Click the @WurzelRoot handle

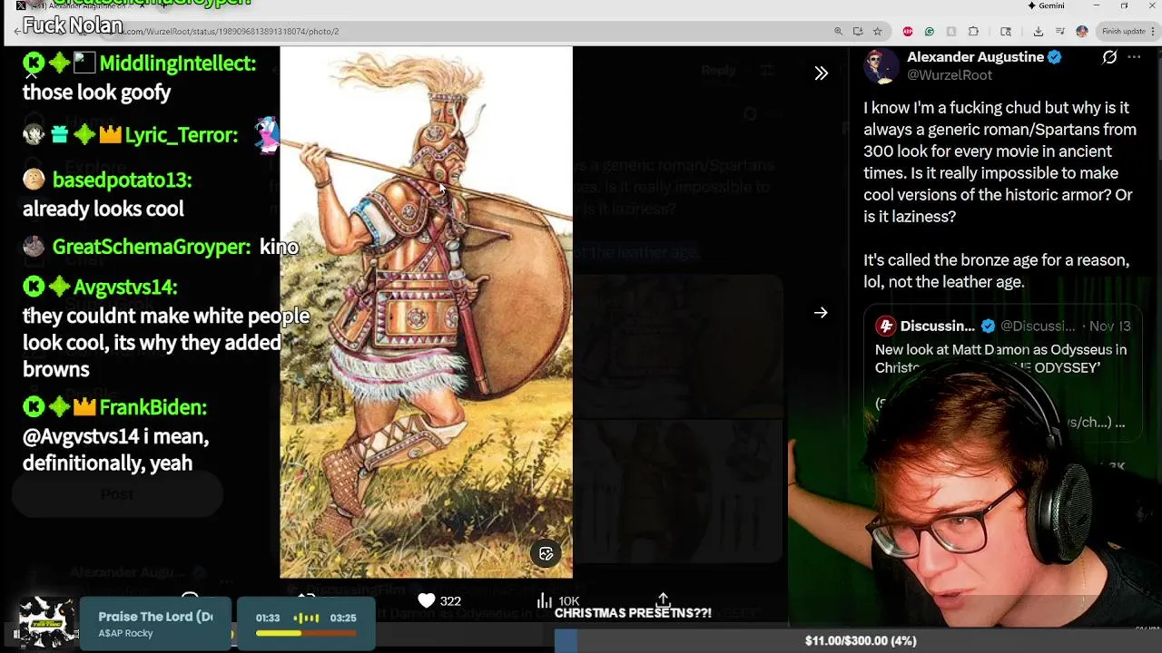pos(950,75)
